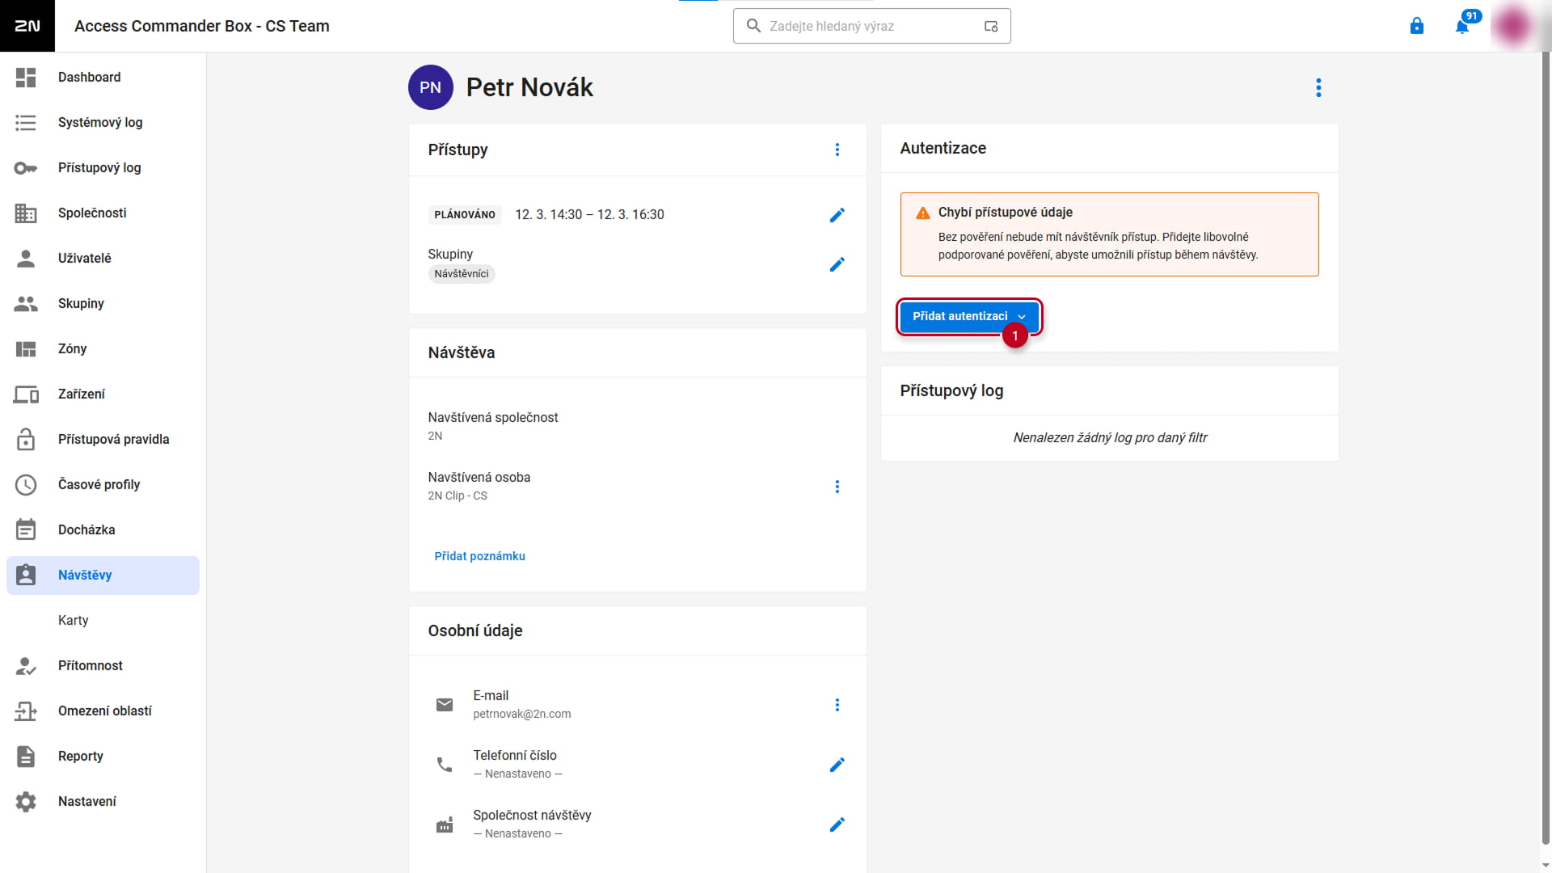This screenshot has width=1552, height=873.
Task: Click the Uživatelé person icon
Action: point(26,259)
